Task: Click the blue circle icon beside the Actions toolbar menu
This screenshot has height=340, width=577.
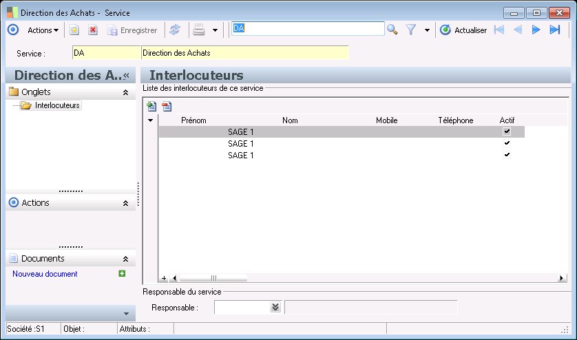Action: tap(13, 30)
